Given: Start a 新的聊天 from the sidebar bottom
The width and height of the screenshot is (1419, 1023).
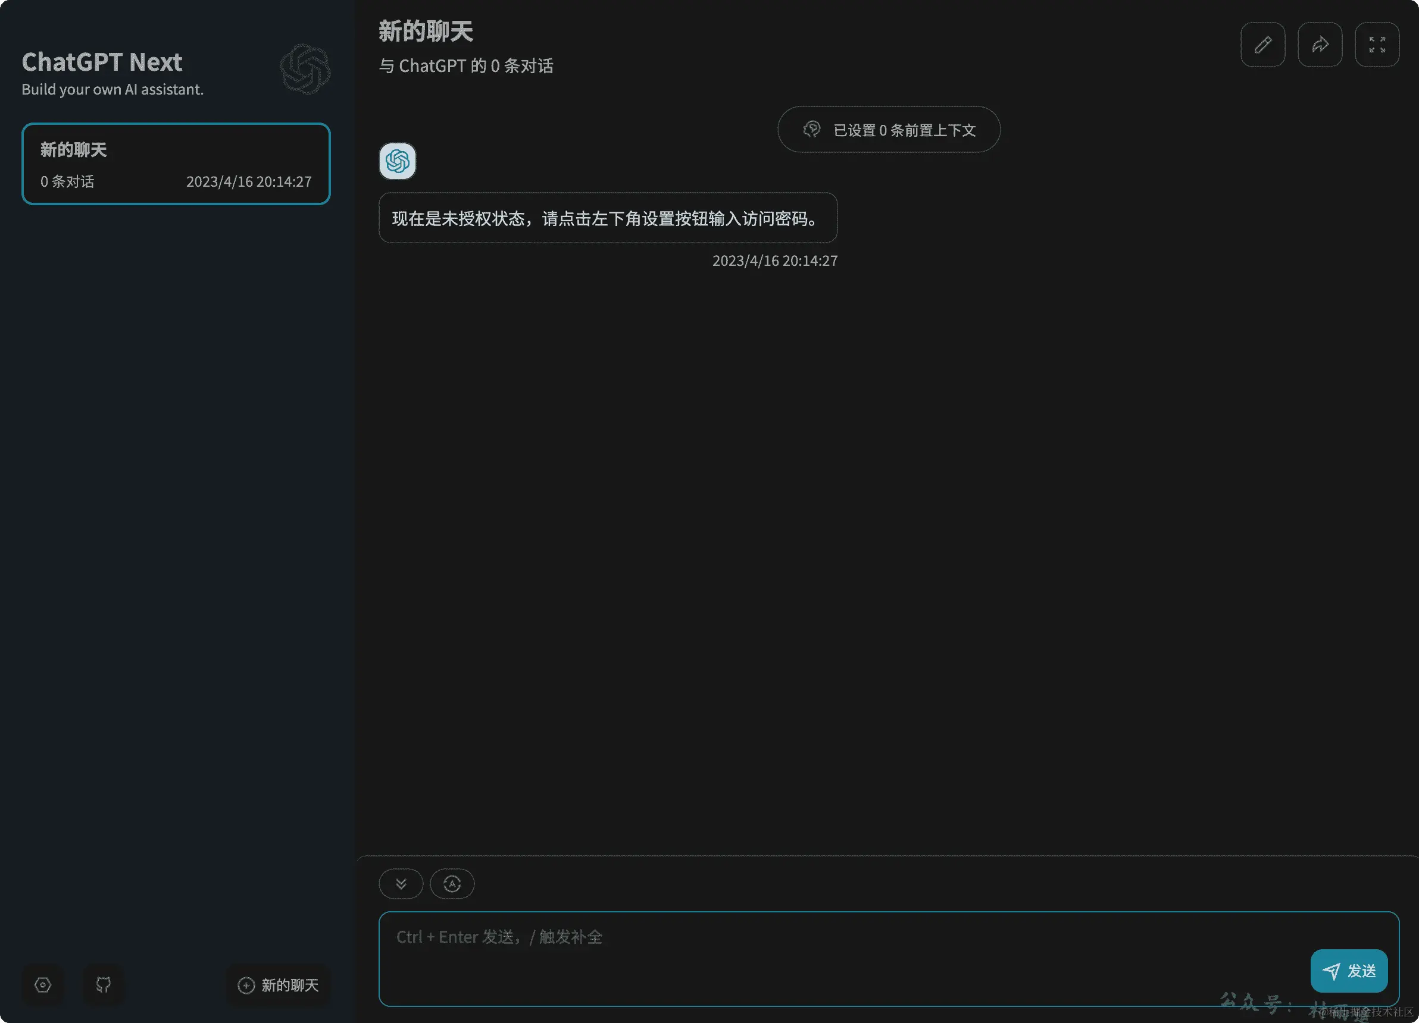Looking at the screenshot, I should (x=279, y=985).
